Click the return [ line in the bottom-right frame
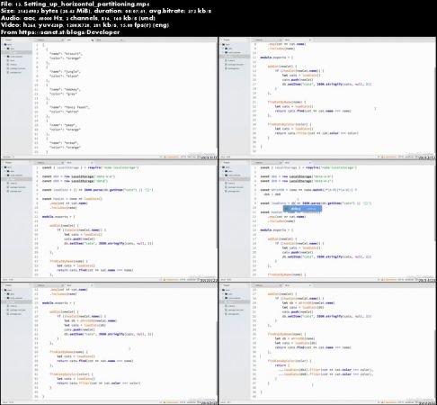 click(282, 365)
